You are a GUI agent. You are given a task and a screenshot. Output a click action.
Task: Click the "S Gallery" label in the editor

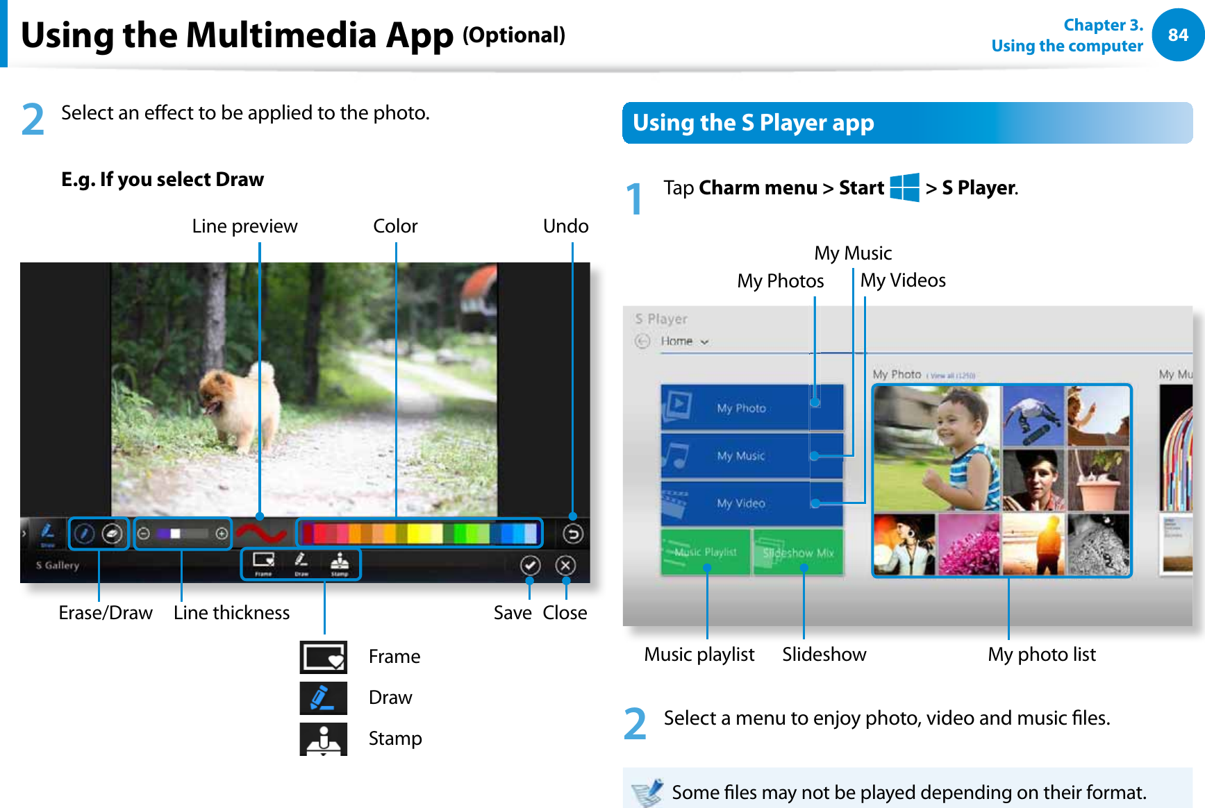click(58, 565)
